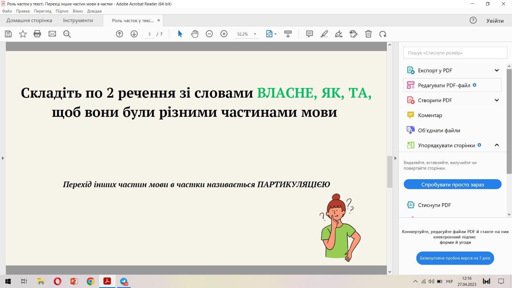Click the tools search input field

tap(455, 53)
